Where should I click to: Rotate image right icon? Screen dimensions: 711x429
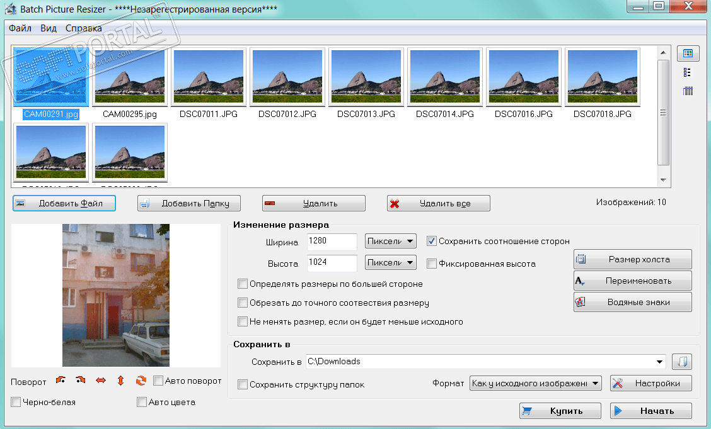tap(80, 381)
